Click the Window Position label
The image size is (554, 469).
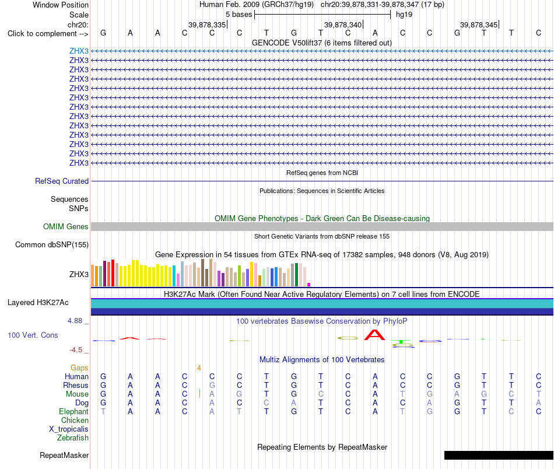[61, 5]
